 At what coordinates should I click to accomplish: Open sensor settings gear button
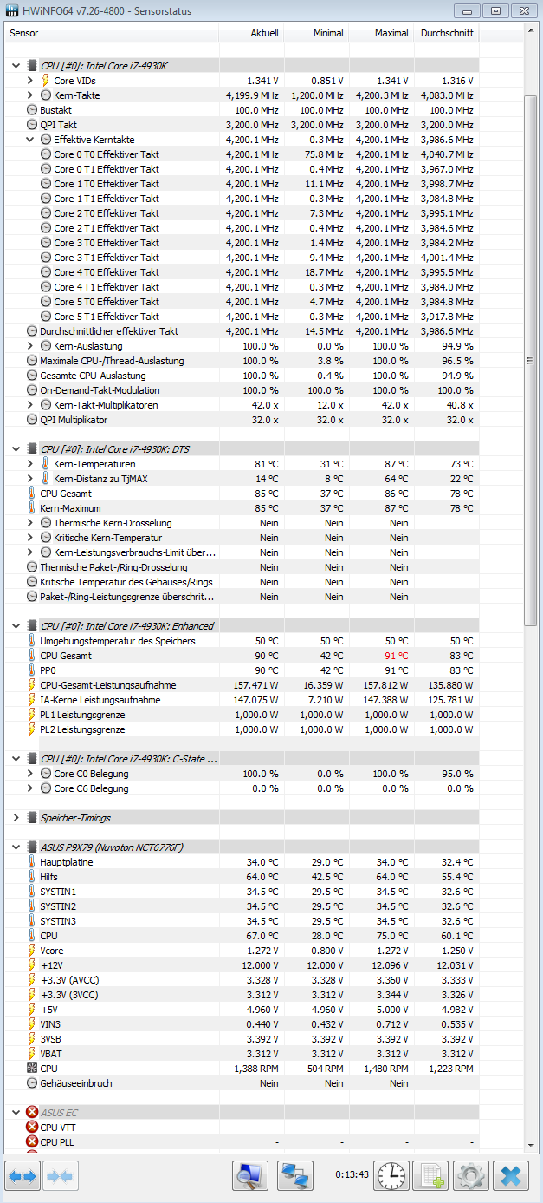coord(471,1176)
